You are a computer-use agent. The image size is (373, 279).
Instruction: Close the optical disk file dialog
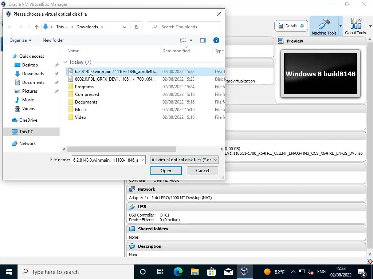pyautogui.click(x=219, y=14)
